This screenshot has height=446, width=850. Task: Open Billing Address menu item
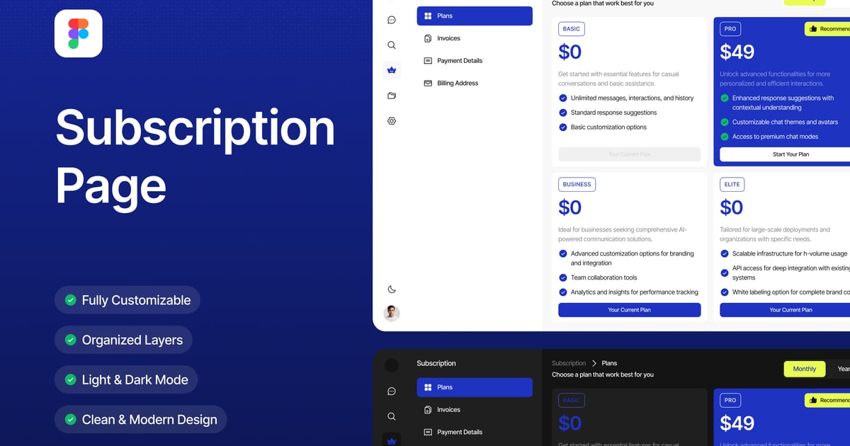[457, 84]
